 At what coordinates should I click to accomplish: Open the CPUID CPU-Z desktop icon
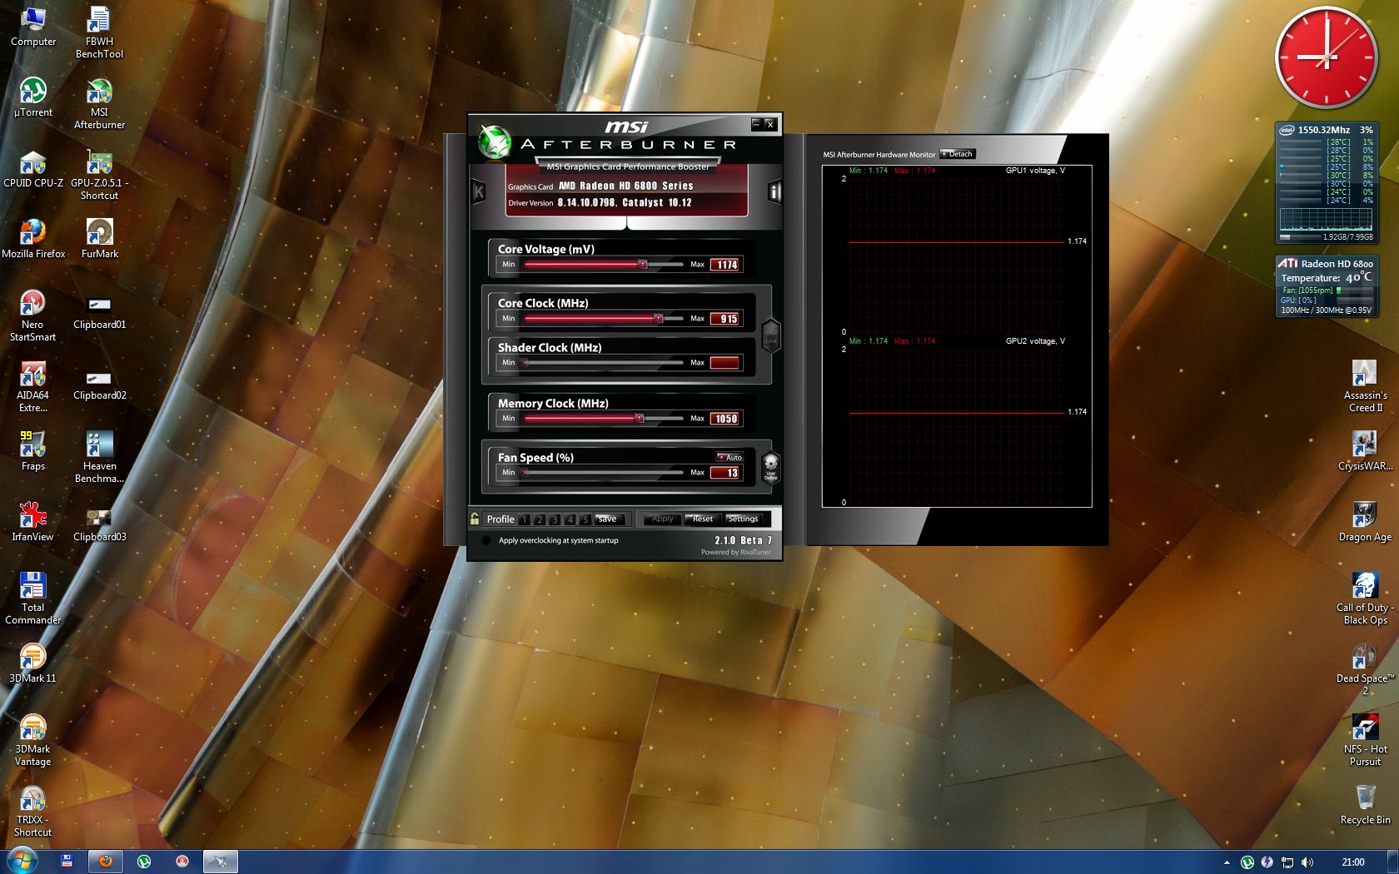click(33, 168)
